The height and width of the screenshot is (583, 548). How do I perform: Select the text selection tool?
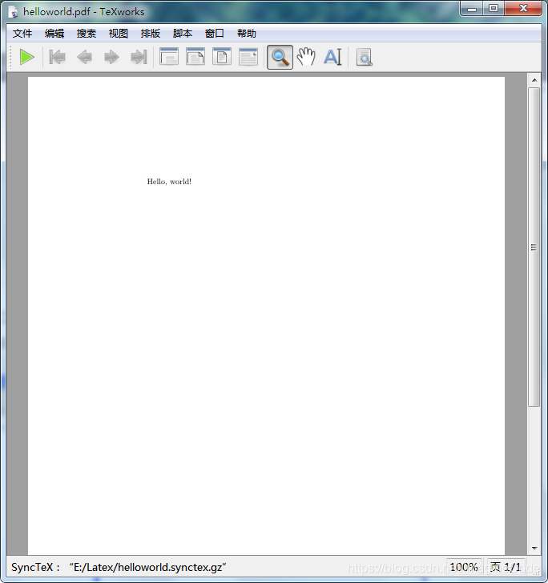(x=332, y=57)
